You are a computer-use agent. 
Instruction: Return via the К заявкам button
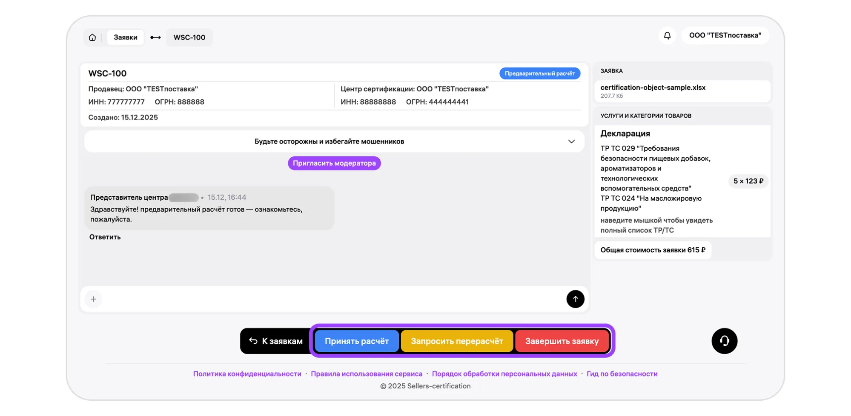coord(276,341)
